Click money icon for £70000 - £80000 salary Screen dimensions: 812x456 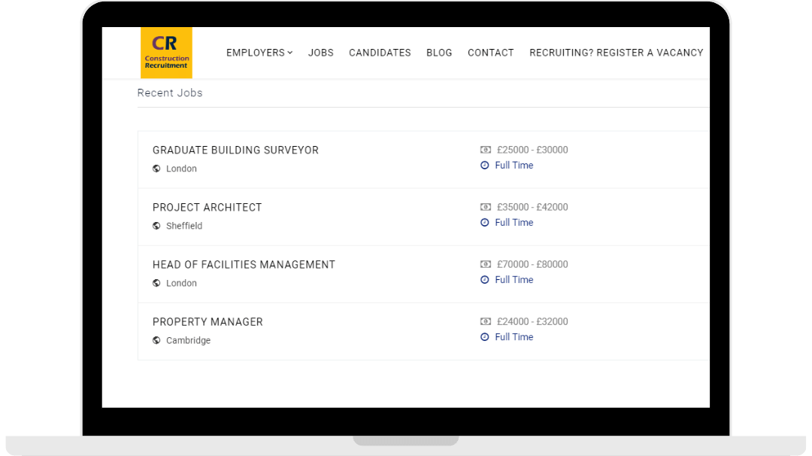[x=485, y=264]
